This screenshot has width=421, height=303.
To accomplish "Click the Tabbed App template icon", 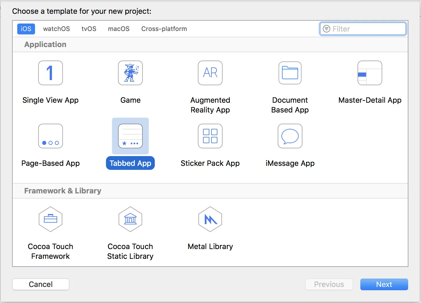I will click(130, 136).
